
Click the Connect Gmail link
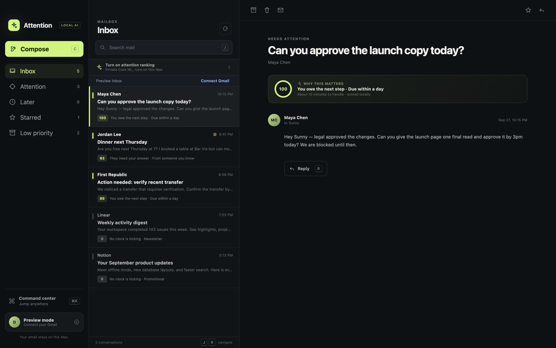click(x=215, y=81)
